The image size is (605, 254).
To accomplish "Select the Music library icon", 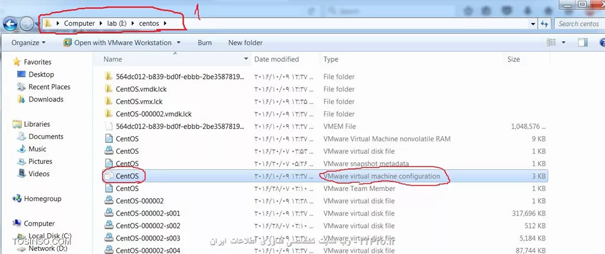I will (x=22, y=149).
